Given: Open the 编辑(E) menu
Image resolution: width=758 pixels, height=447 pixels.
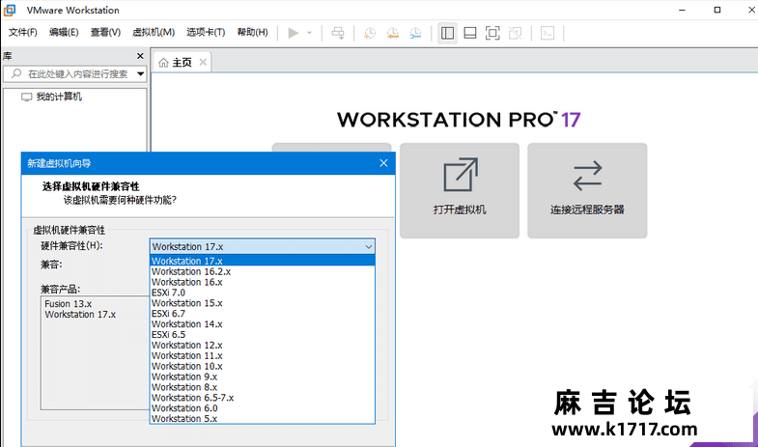Looking at the screenshot, I should [x=64, y=33].
